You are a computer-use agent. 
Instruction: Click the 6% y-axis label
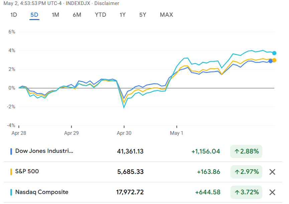point(12,32)
